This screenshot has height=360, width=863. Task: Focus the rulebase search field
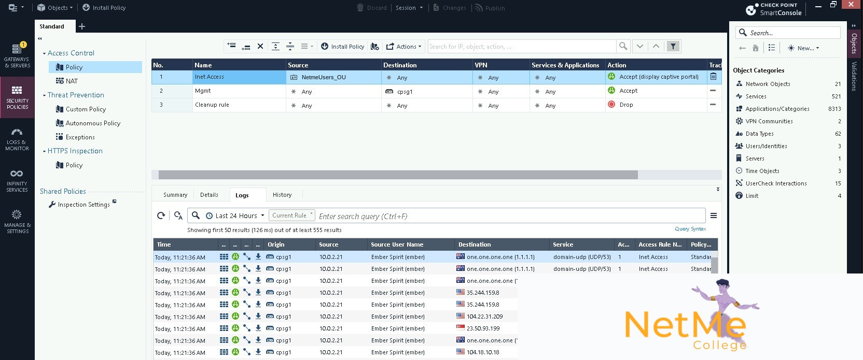point(522,46)
